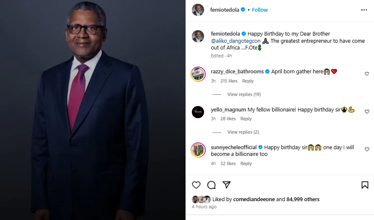Open razzy_dice_bathrooms profile picture

pyautogui.click(x=198, y=74)
